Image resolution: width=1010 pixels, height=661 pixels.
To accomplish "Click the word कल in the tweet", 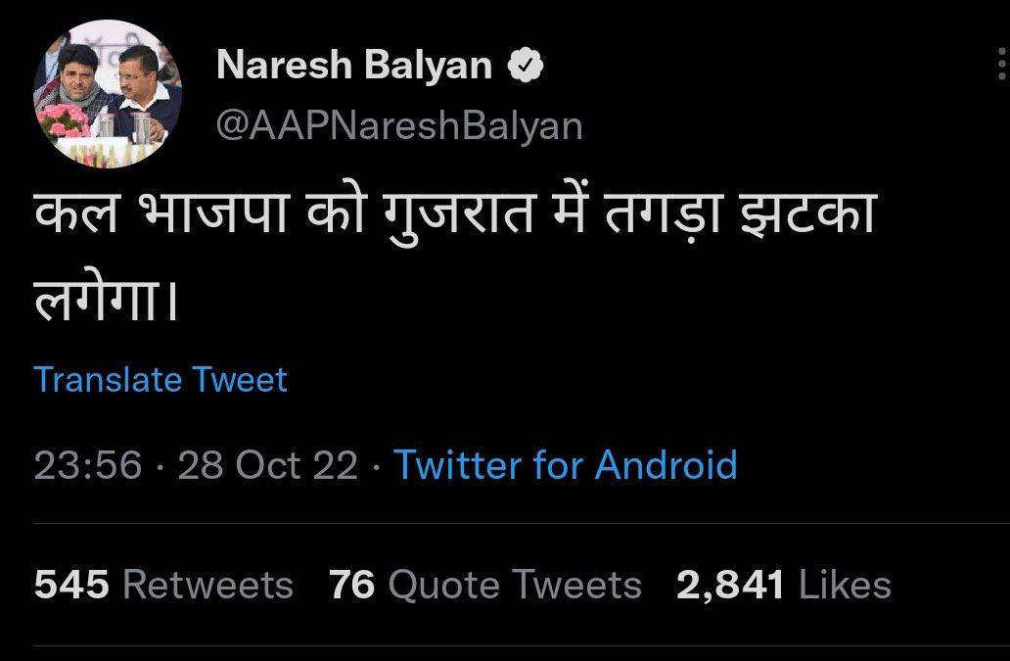I will pos(76,212).
